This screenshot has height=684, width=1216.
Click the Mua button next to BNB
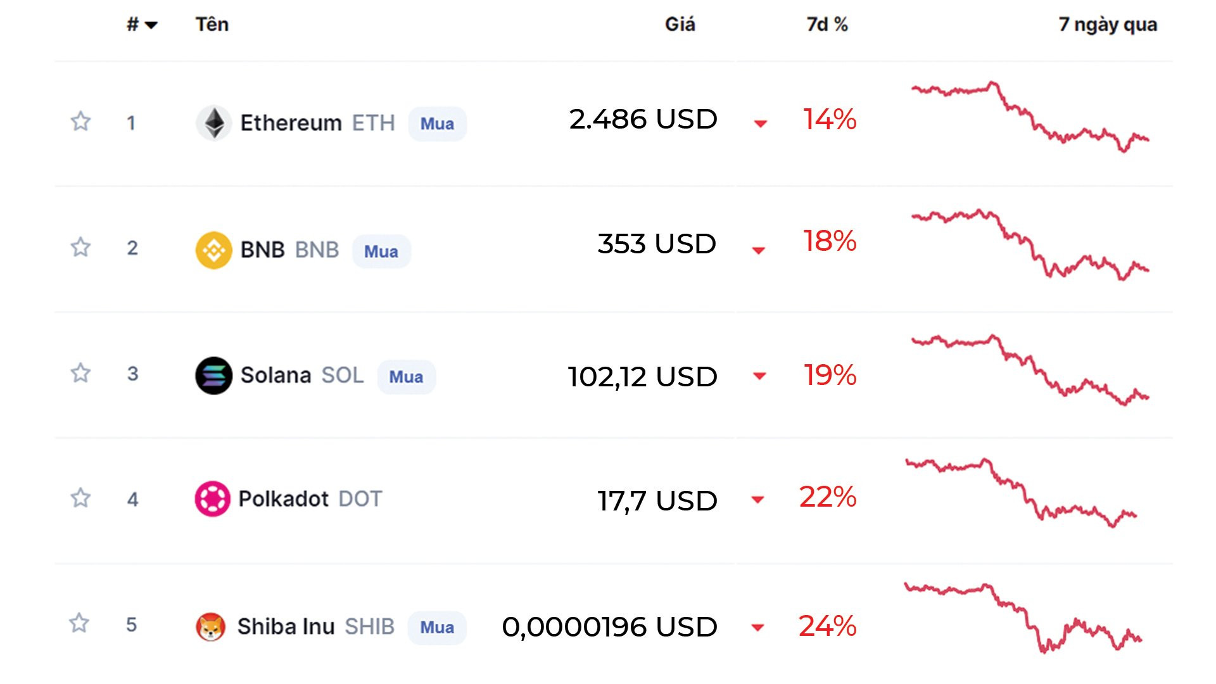381,251
